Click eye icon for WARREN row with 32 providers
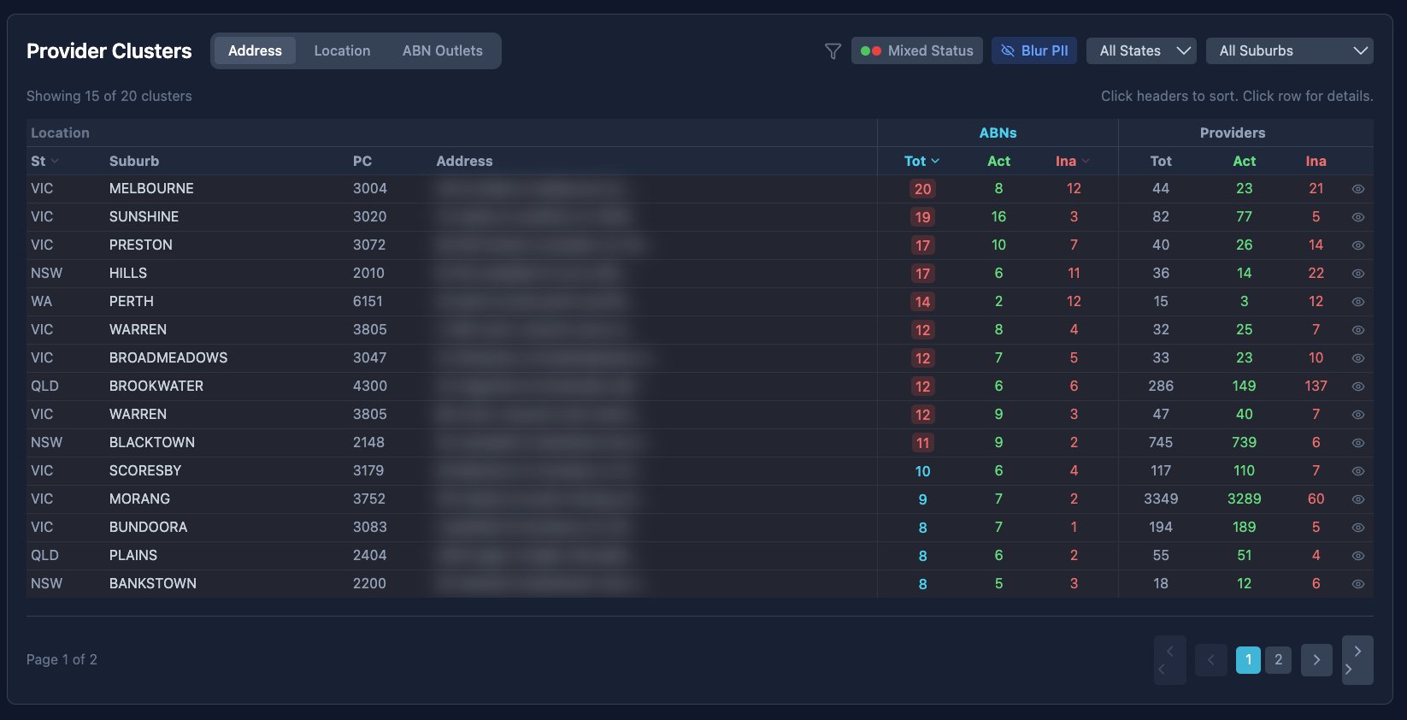1407x720 pixels. coord(1358,330)
